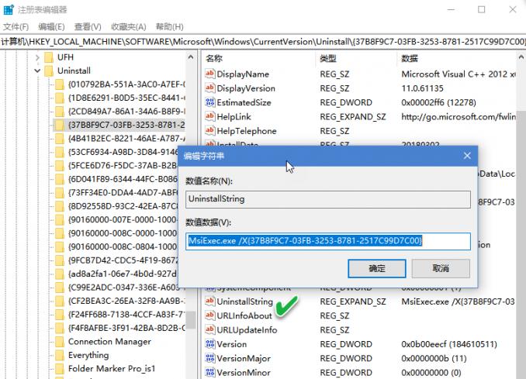Click the tree pane vertical scrollbar thumb
The image size is (526, 379).
click(191, 320)
